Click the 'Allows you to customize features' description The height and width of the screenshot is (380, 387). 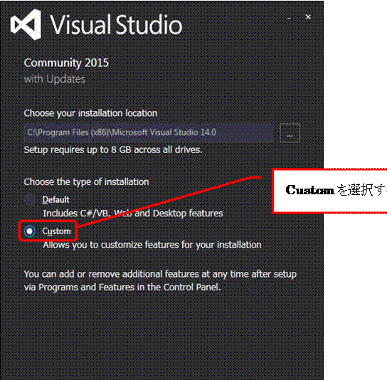coord(152,245)
